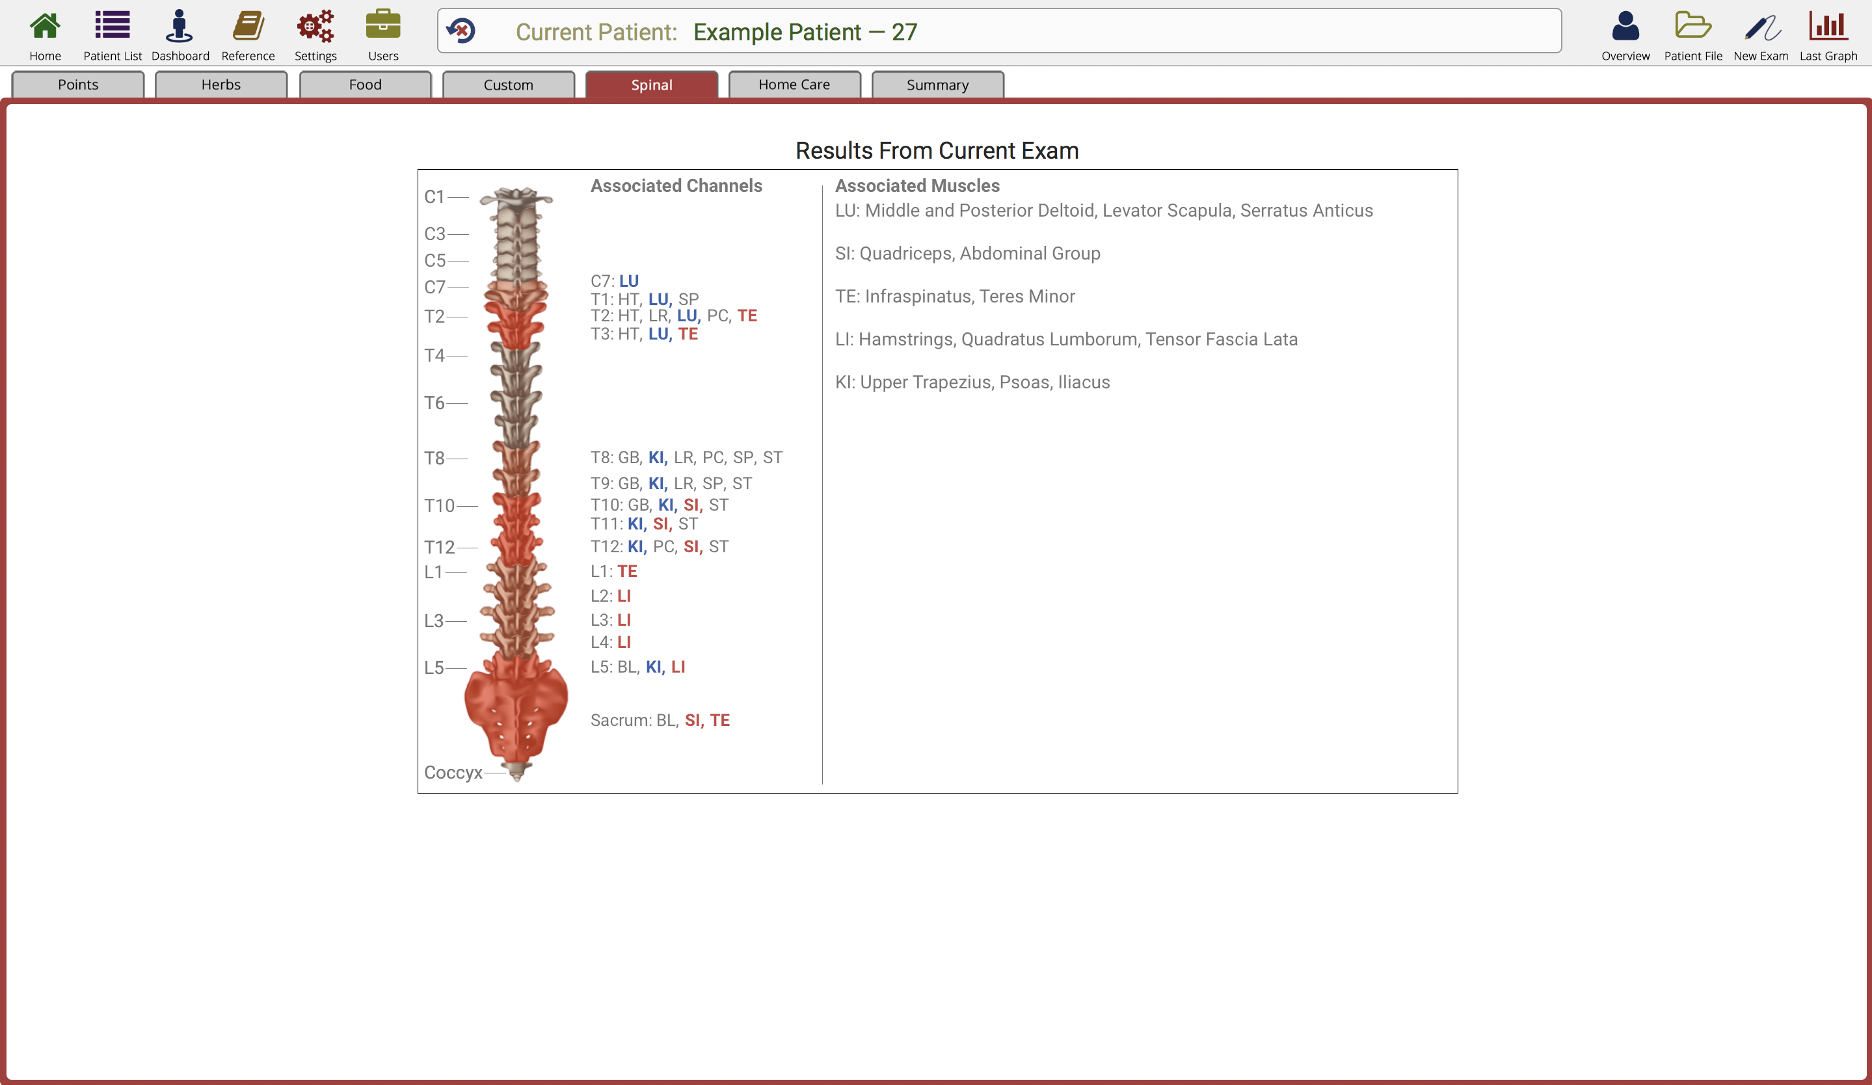1872x1085 pixels.
Task: Click the L3 spine label
Action: 434,621
